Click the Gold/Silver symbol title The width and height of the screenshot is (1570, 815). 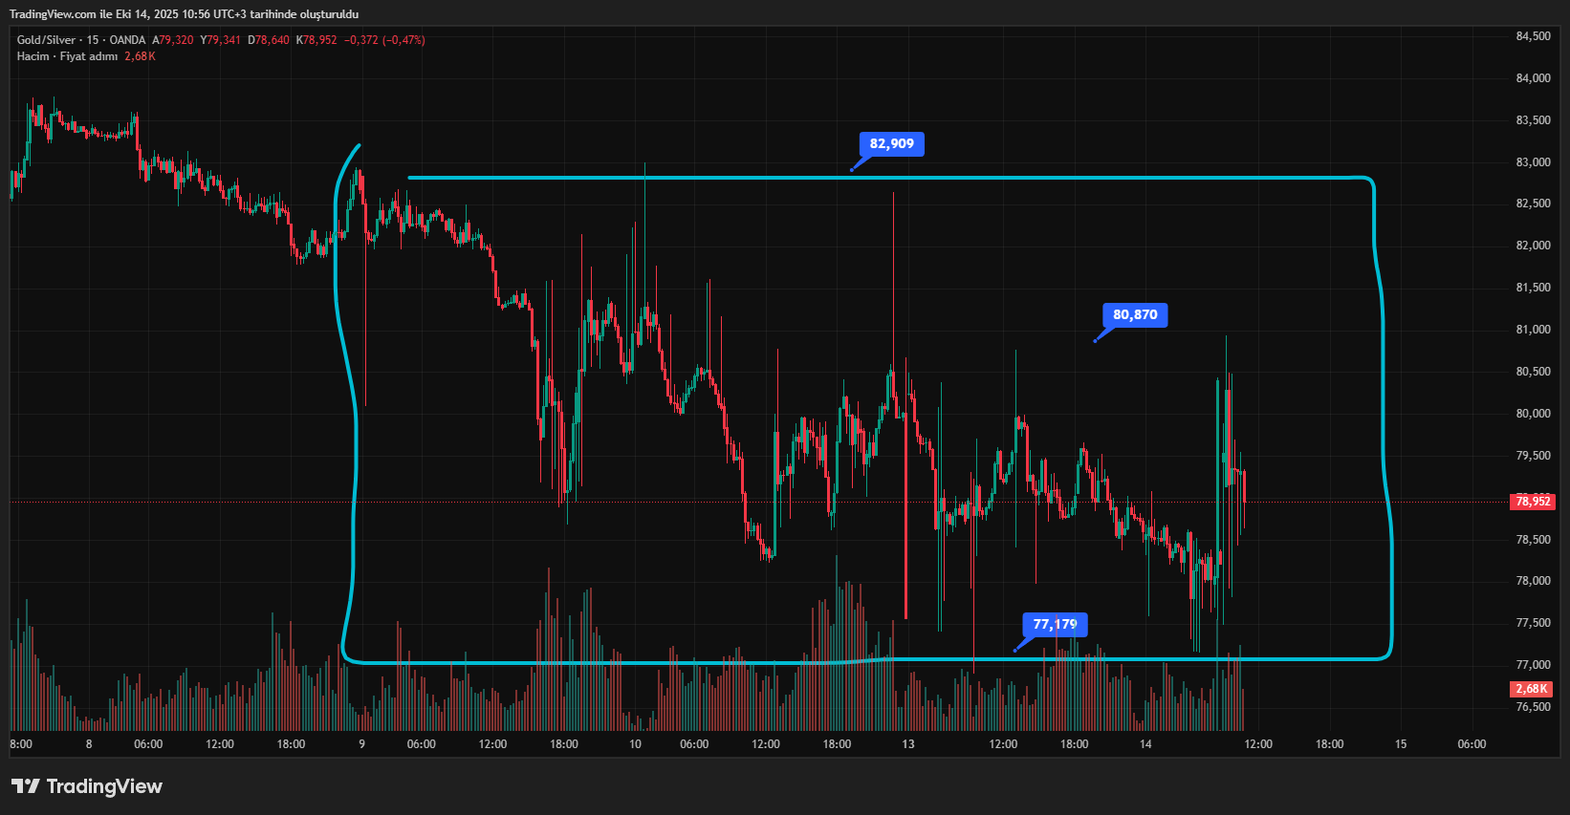46,40
